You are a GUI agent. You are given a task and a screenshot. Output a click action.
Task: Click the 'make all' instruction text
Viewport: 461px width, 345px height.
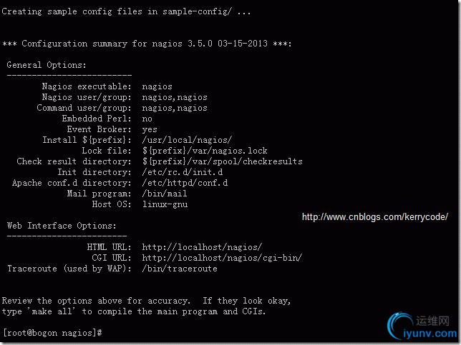pos(53,311)
